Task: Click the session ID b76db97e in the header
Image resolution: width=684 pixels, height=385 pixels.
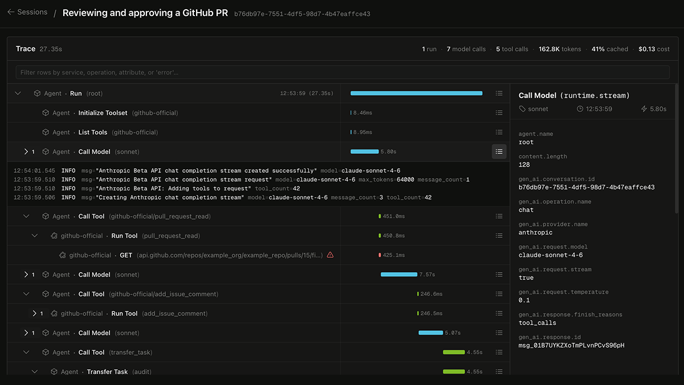Action: pyautogui.click(x=302, y=14)
